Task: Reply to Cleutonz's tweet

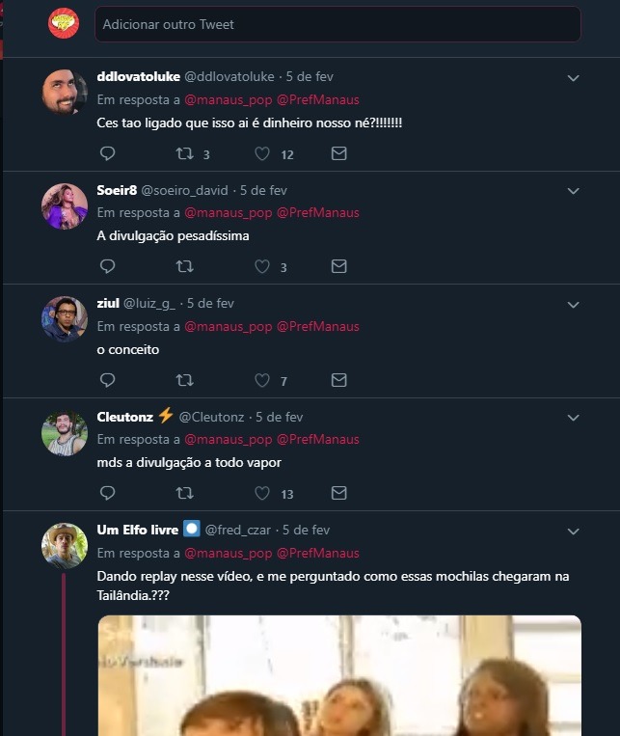Action: 108,493
